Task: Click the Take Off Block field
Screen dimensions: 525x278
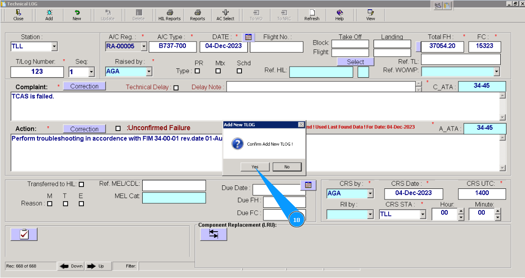Action: [x=350, y=44]
